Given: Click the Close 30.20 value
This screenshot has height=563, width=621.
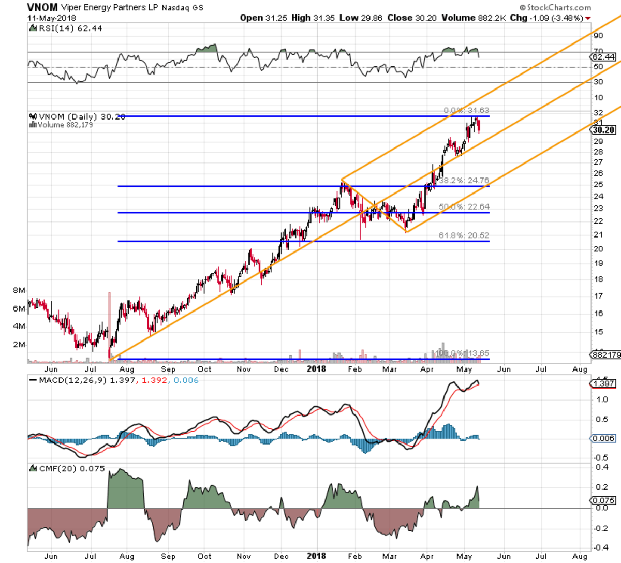Looking at the screenshot, I should (x=412, y=18).
